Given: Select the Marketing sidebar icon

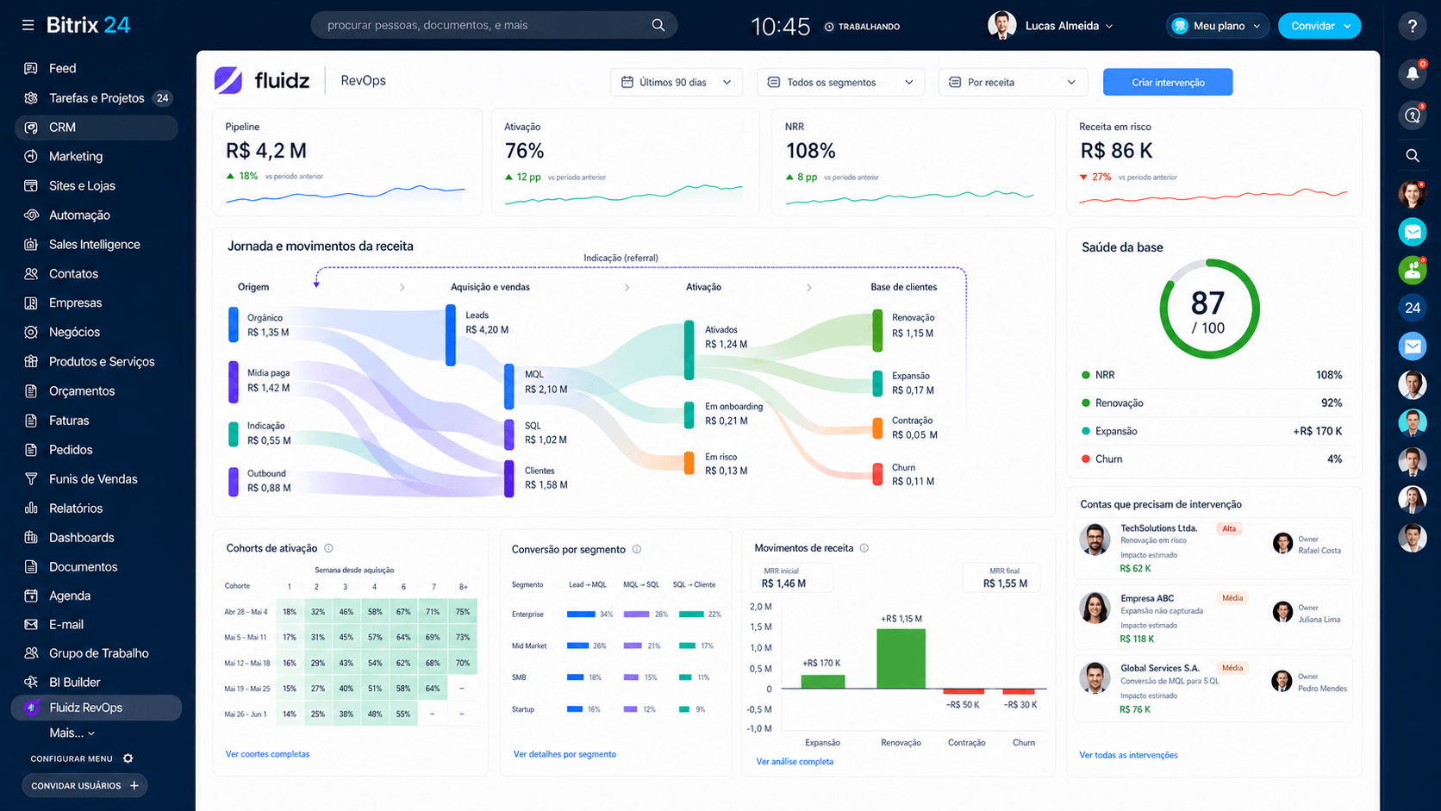Looking at the screenshot, I should (31, 156).
